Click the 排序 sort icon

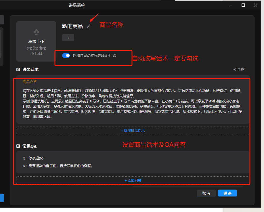click(235, 70)
